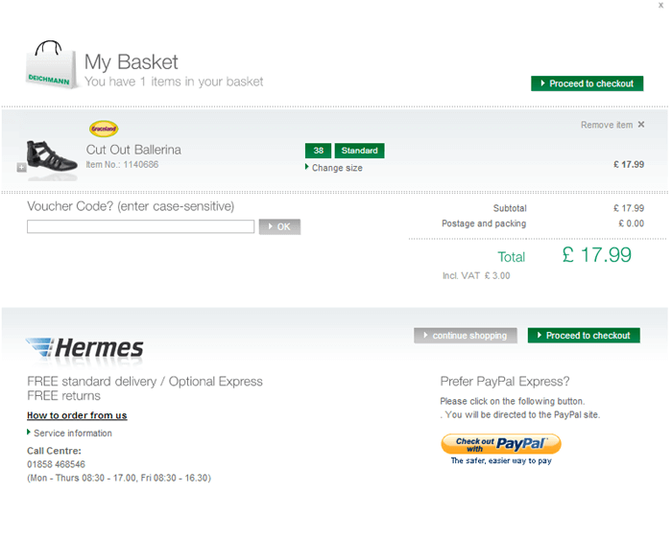Viewport: 672px width, 540px height.
Task: Click the Deichmann shopping bag logo
Action: coord(46,65)
